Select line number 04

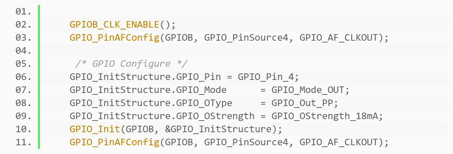pos(23,51)
